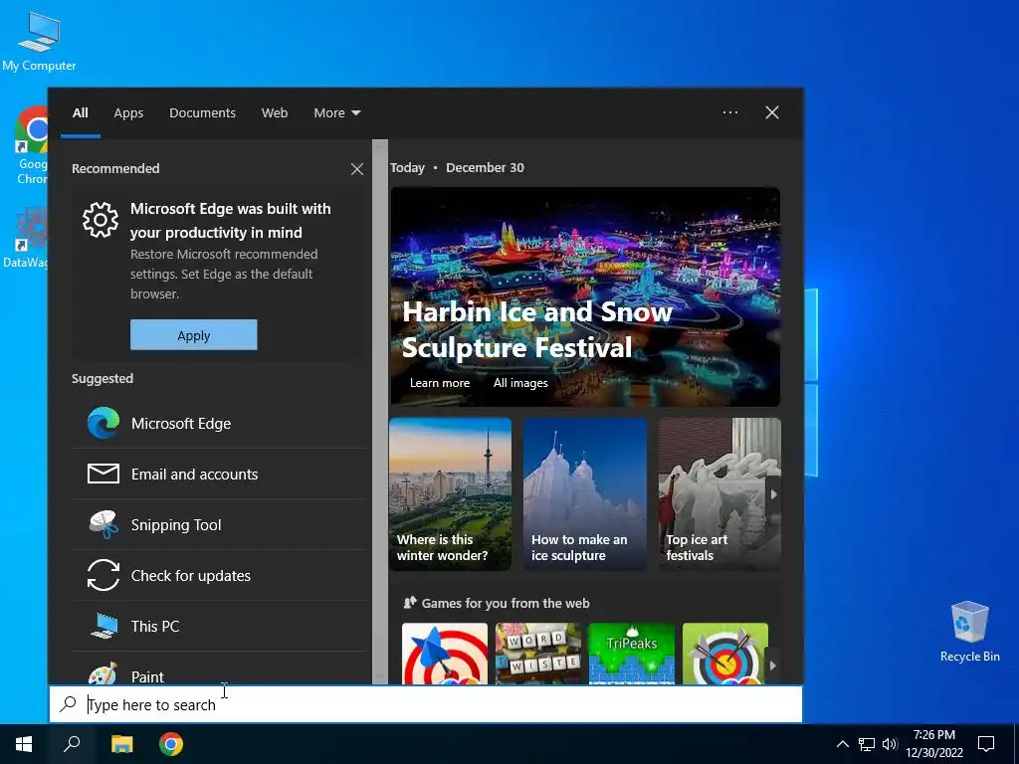Open the Word Twister game thumbnail

(538, 654)
